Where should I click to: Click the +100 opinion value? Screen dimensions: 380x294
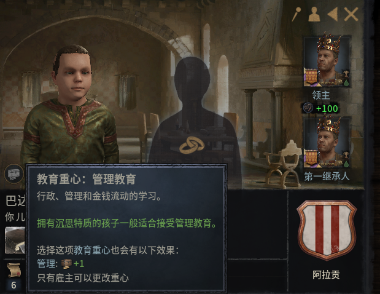coord(327,108)
